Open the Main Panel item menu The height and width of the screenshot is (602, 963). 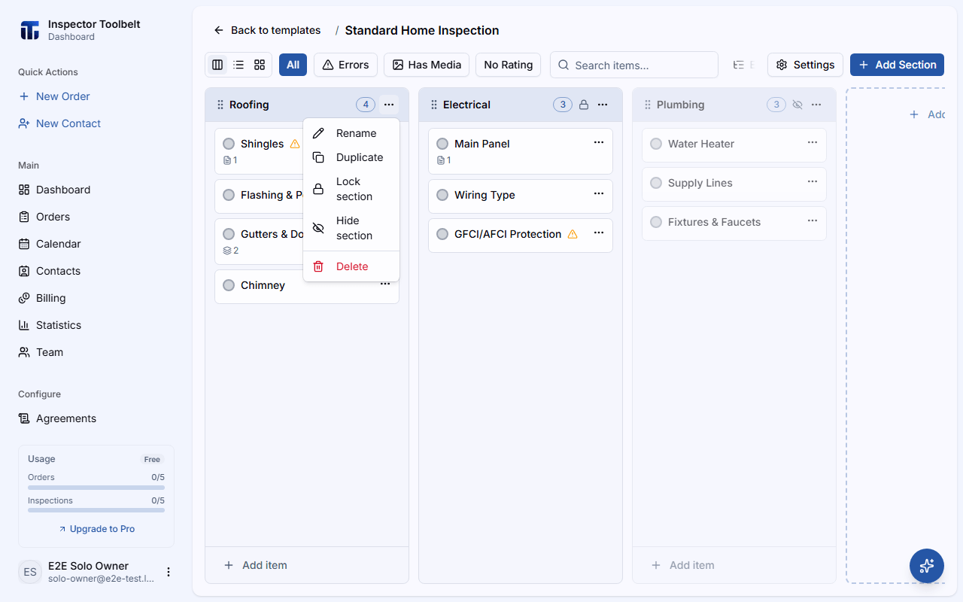pos(599,142)
